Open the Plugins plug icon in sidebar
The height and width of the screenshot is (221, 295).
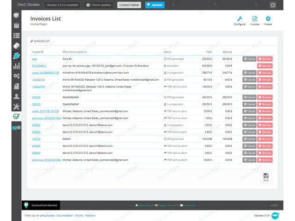[x=17, y=56]
